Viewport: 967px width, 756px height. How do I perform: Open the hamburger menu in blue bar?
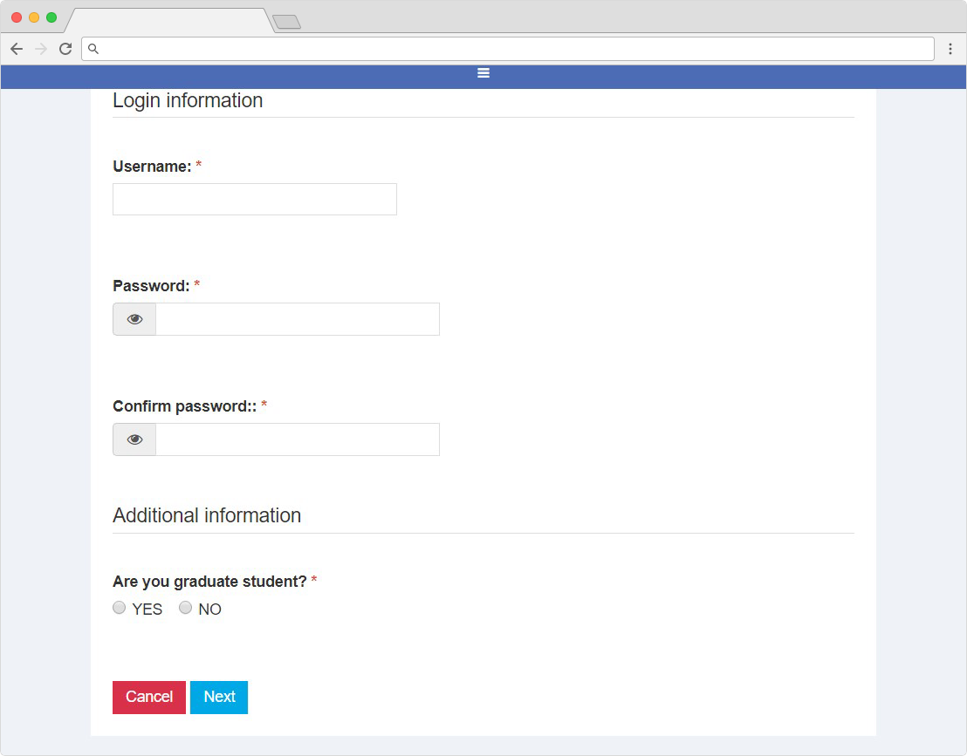coord(483,73)
